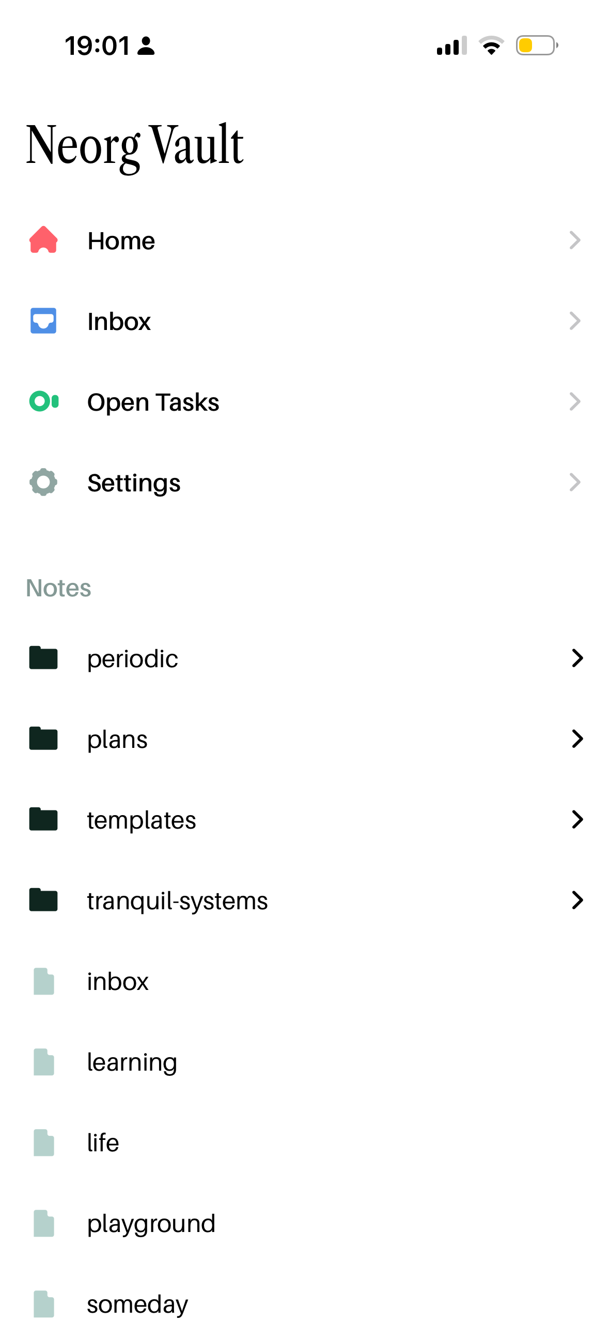Click the playground note file icon

click(44, 1223)
